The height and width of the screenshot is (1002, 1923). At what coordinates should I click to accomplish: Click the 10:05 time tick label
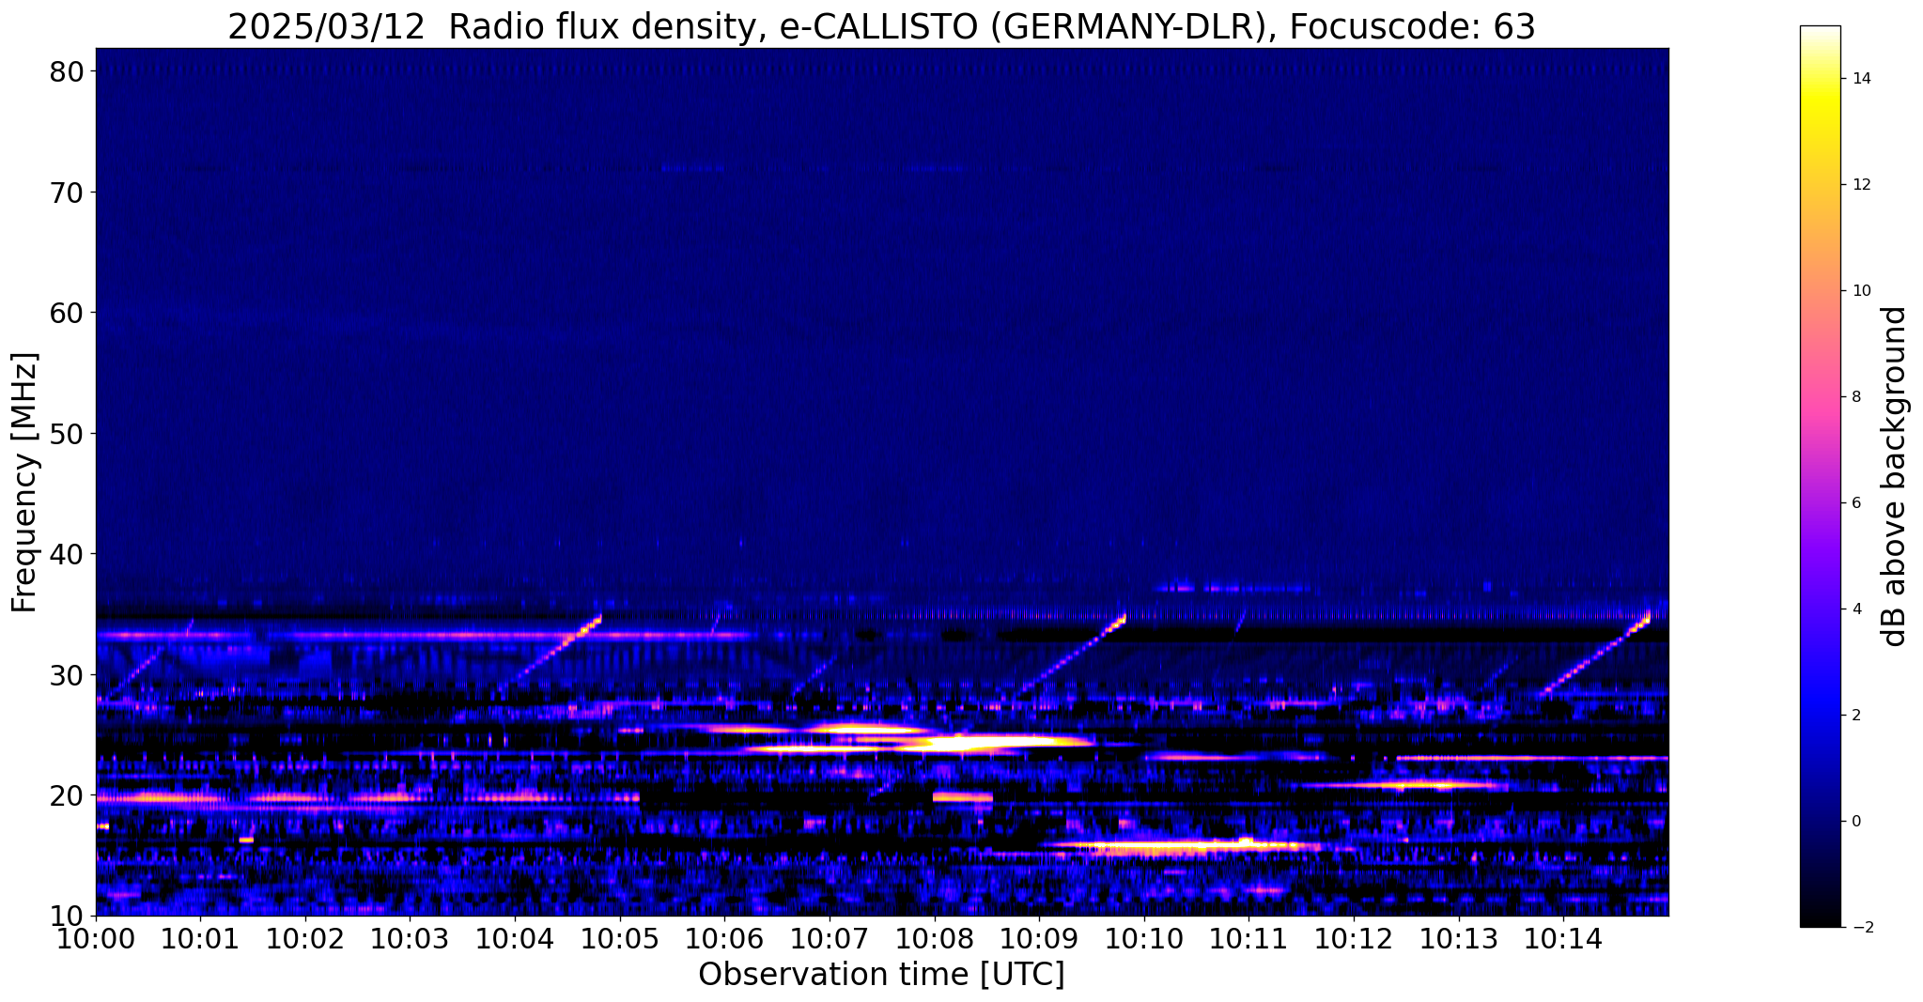620,938
